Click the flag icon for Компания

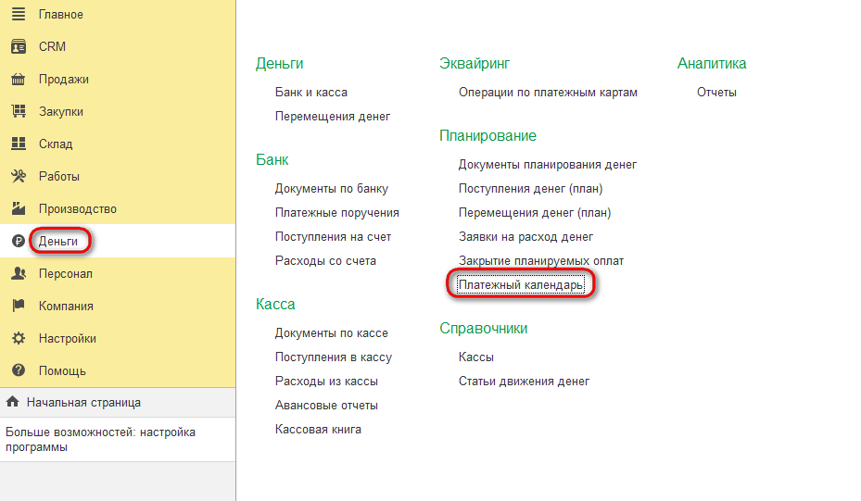tap(19, 306)
